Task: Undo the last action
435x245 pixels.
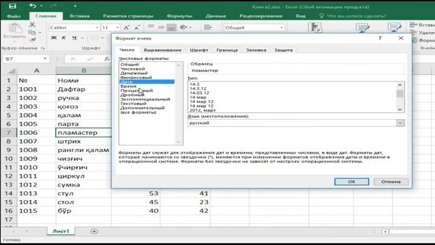Action: [33, 6]
